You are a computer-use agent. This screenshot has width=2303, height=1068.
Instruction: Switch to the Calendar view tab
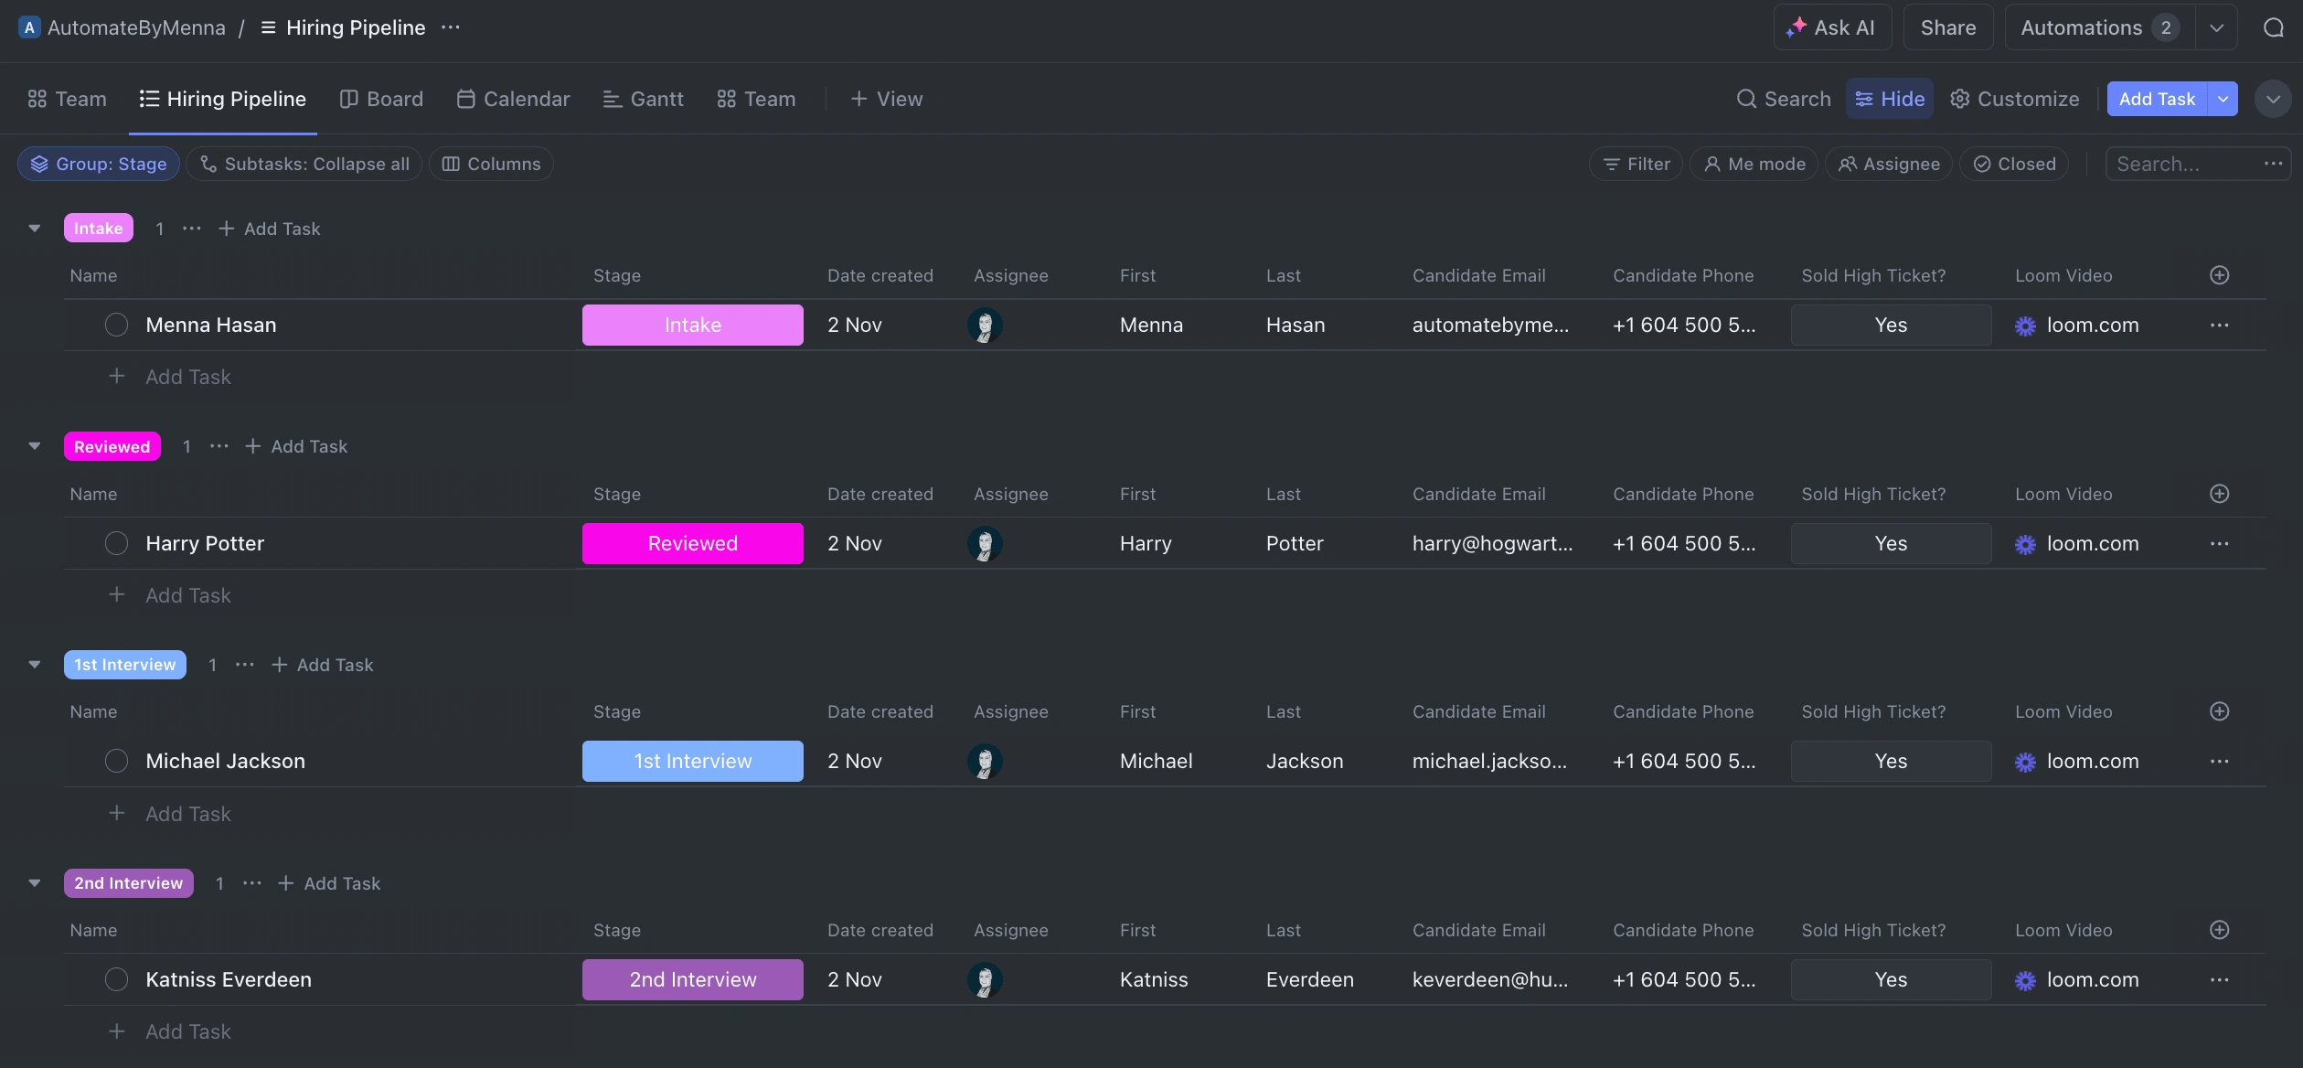(526, 99)
